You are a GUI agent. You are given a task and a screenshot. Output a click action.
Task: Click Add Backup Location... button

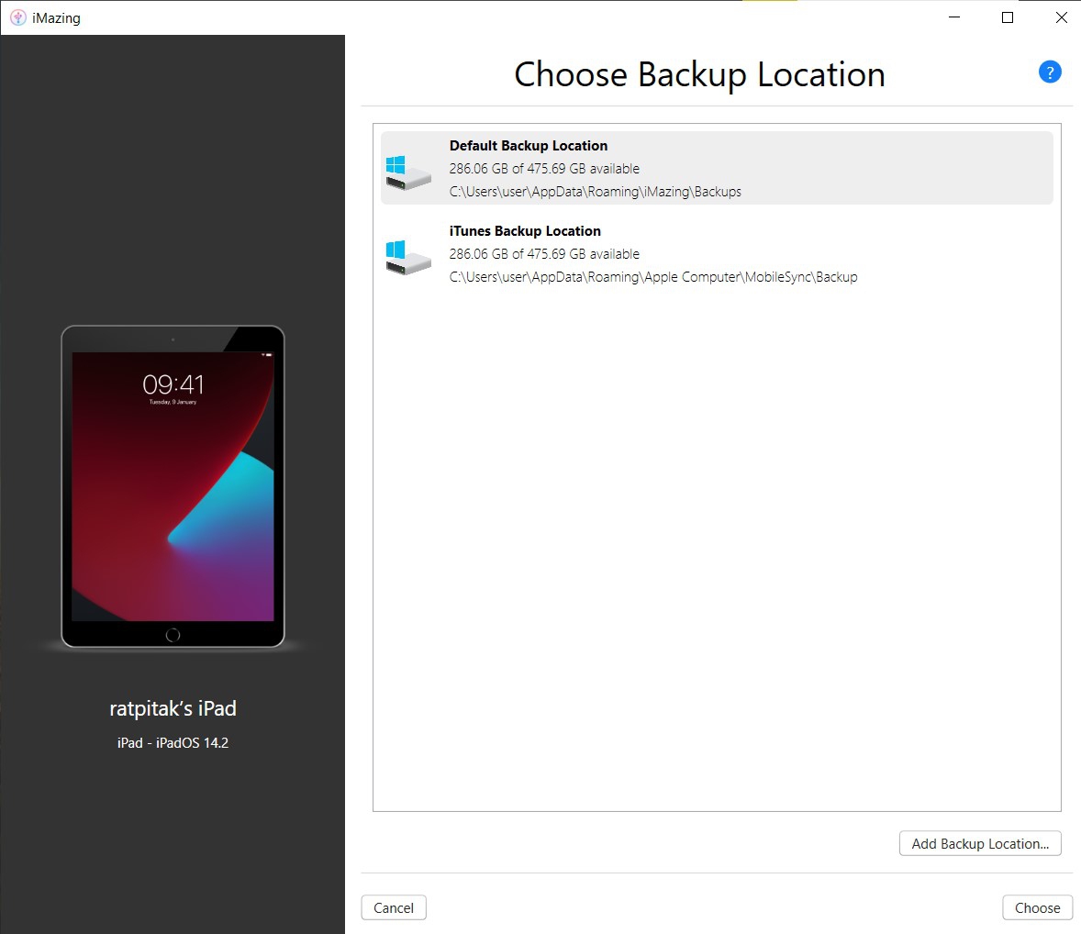(x=980, y=844)
